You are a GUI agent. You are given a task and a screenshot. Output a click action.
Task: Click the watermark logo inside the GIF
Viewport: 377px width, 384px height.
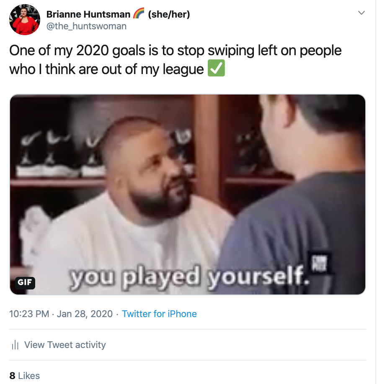click(x=320, y=263)
